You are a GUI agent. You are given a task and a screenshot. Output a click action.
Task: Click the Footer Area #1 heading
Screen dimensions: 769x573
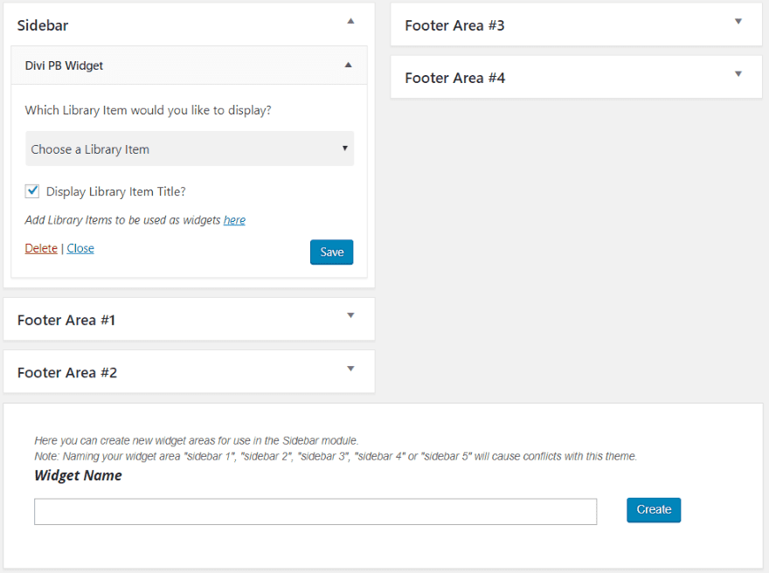click(x=66, y=320)
